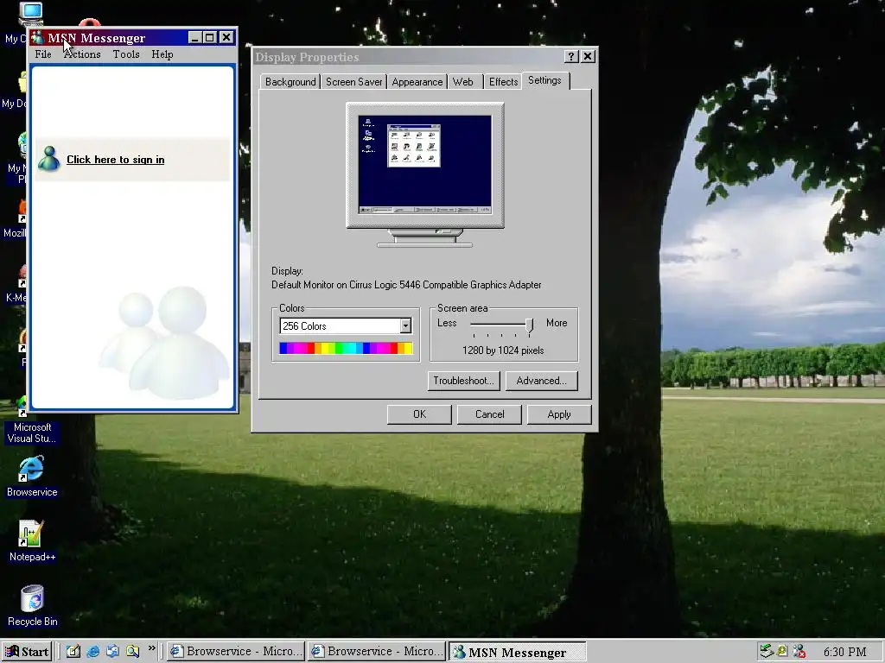Open the Colors dropdown arrow

405,325
